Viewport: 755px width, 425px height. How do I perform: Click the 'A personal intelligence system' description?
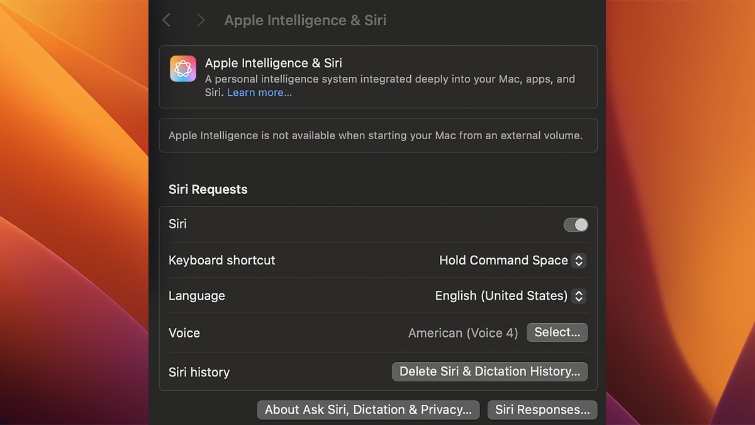tap(390, 86)
